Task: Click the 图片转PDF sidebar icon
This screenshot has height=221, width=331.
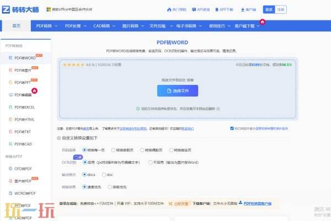Action: 10,181
